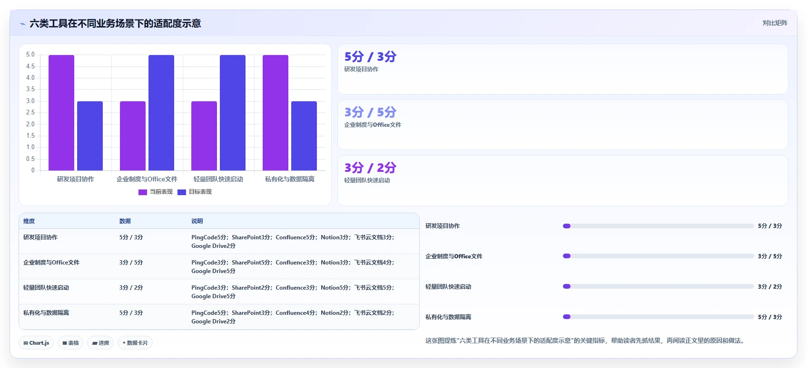Click the Chart.js tag pill
Viewport: 807px width, 368px height.
[36, 343]
